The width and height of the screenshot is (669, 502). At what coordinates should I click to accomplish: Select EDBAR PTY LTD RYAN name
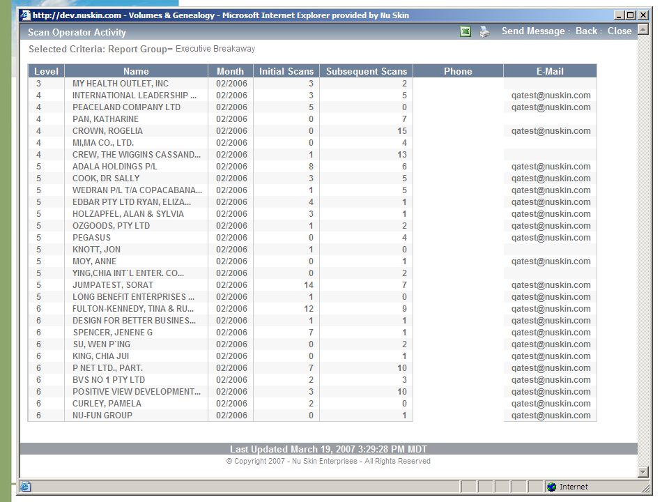coord(132,202)
